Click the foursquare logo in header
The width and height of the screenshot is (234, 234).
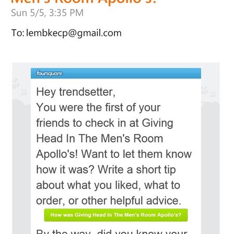49,73
